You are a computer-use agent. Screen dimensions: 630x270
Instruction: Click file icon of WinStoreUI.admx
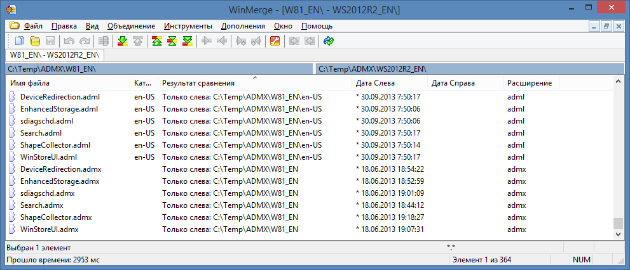pyautogui.click(x=13, y=229)
